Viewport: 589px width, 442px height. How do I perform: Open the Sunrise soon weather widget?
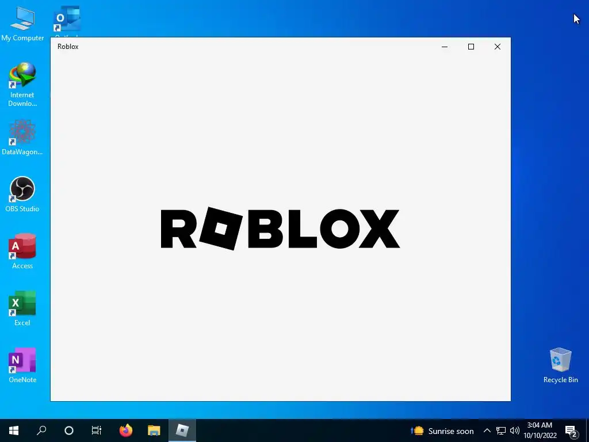coord(442,430)
